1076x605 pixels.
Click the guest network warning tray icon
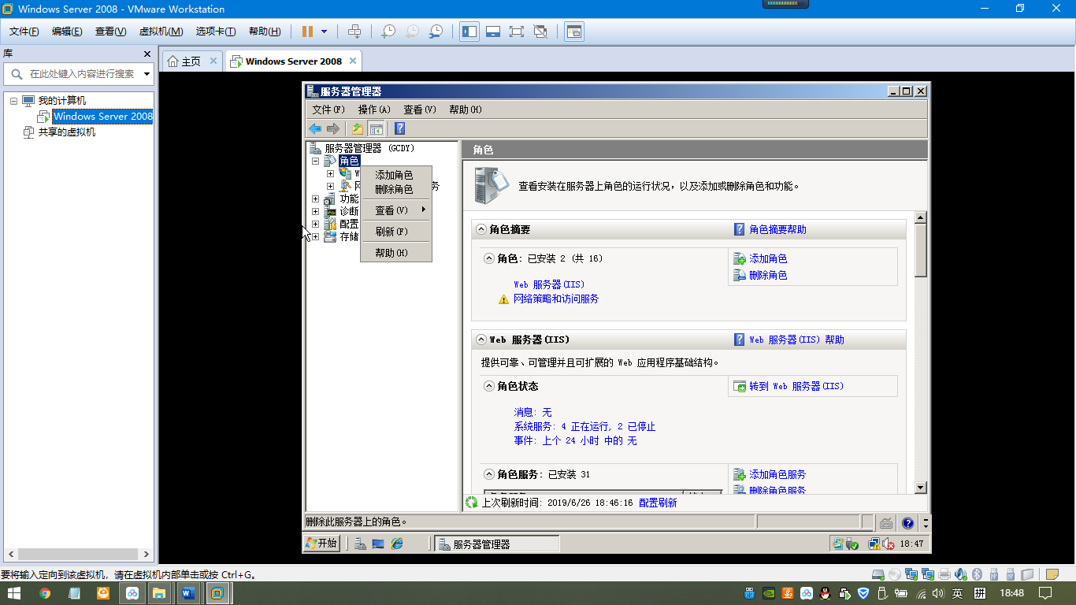[x=874, y=544]
